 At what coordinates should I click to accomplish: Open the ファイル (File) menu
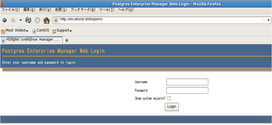point(11,10)
